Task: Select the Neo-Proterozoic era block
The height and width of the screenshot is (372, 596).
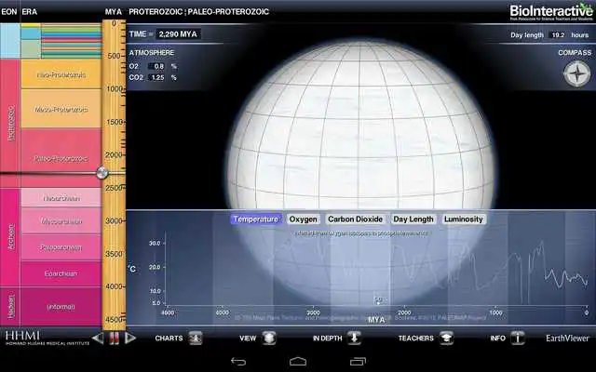Action: pyautogui.click(x=61, y=74)
